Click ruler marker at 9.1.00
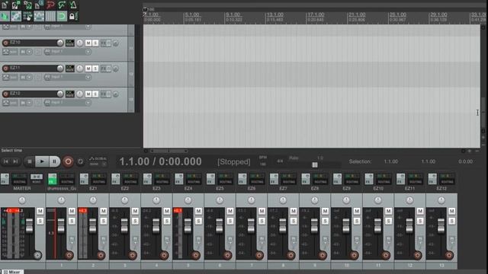This screenshot has width=488, height=274. 233,14
